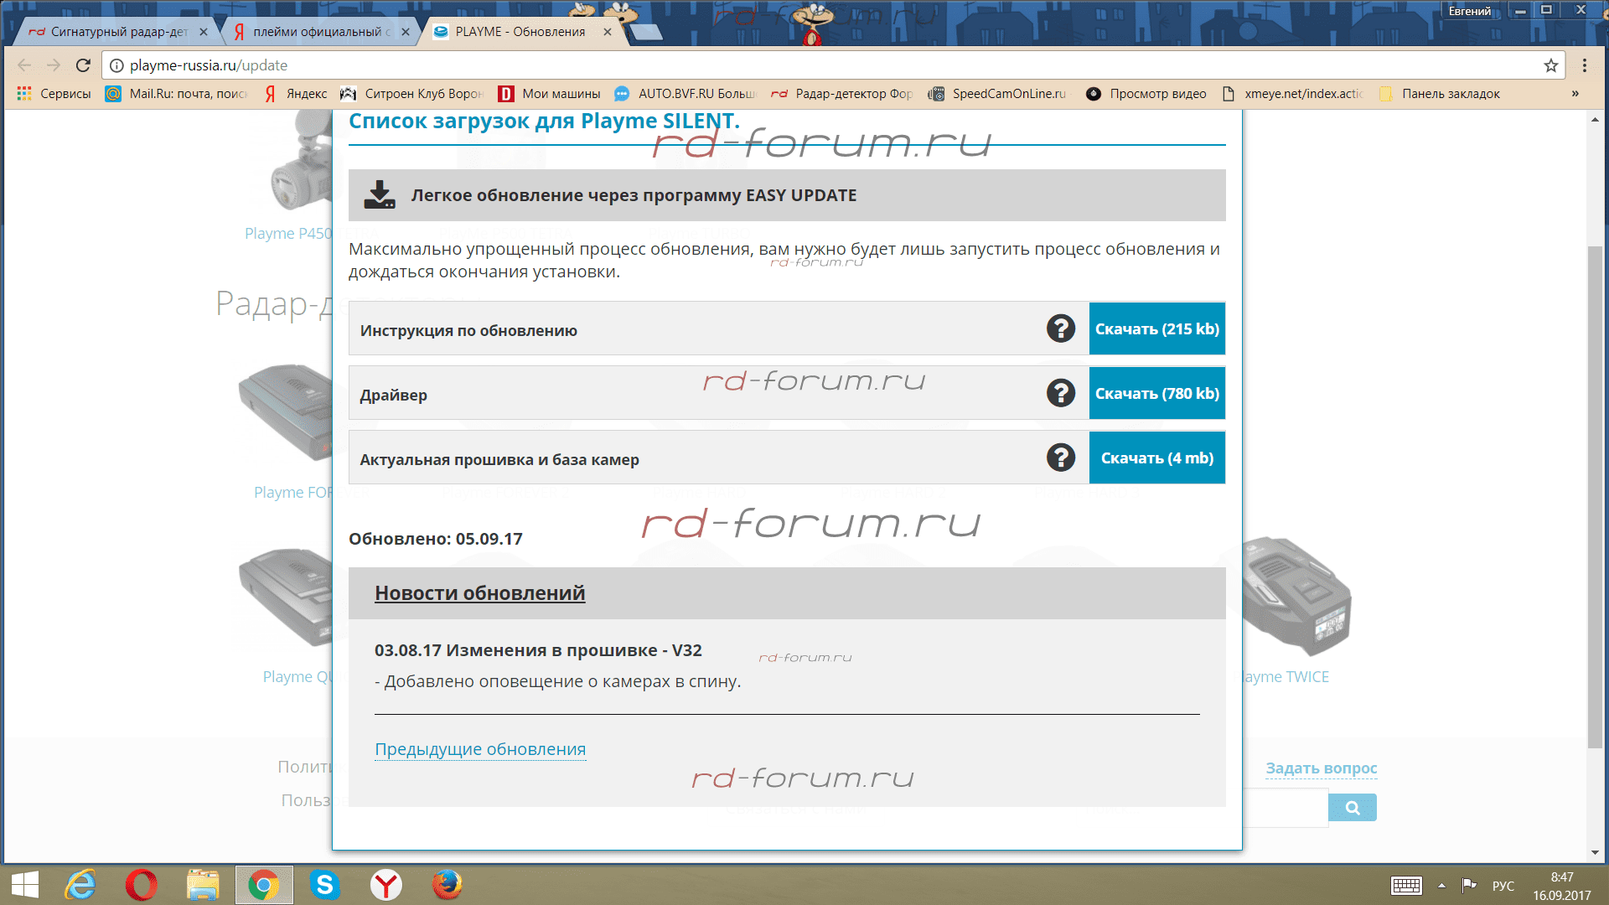Open Chrome's three-dot menu
Screen dimensions: 1609x905
click(x=1584, y=65)
